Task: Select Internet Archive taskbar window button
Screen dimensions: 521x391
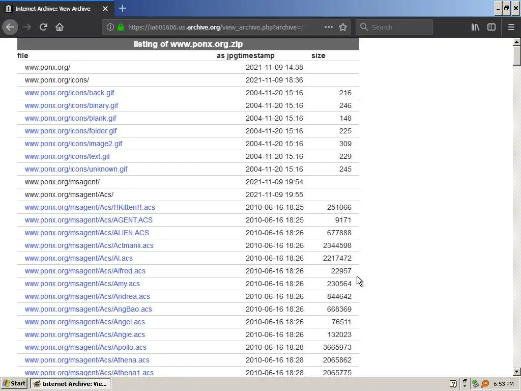Action: pyautogui.click(x=70, y=384)
